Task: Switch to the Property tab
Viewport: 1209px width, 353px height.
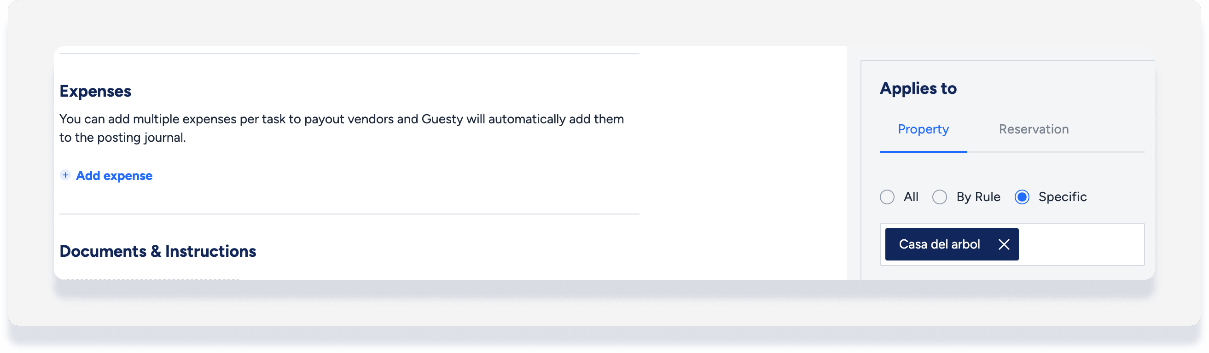Action: (x=923, y=129)
